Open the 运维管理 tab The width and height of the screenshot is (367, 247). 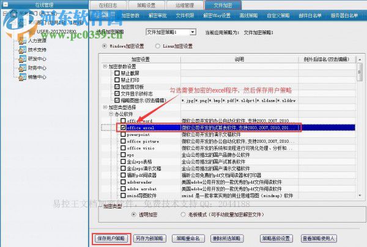tap(185, 5)
